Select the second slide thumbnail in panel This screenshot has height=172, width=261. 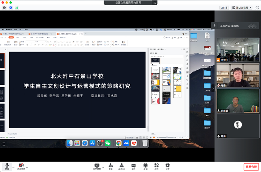click(2, 78)
